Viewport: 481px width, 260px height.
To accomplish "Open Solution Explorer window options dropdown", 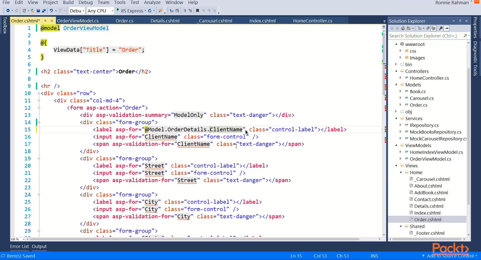I will tap(454, 21).
